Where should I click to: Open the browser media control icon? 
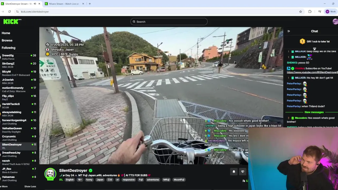320,12
